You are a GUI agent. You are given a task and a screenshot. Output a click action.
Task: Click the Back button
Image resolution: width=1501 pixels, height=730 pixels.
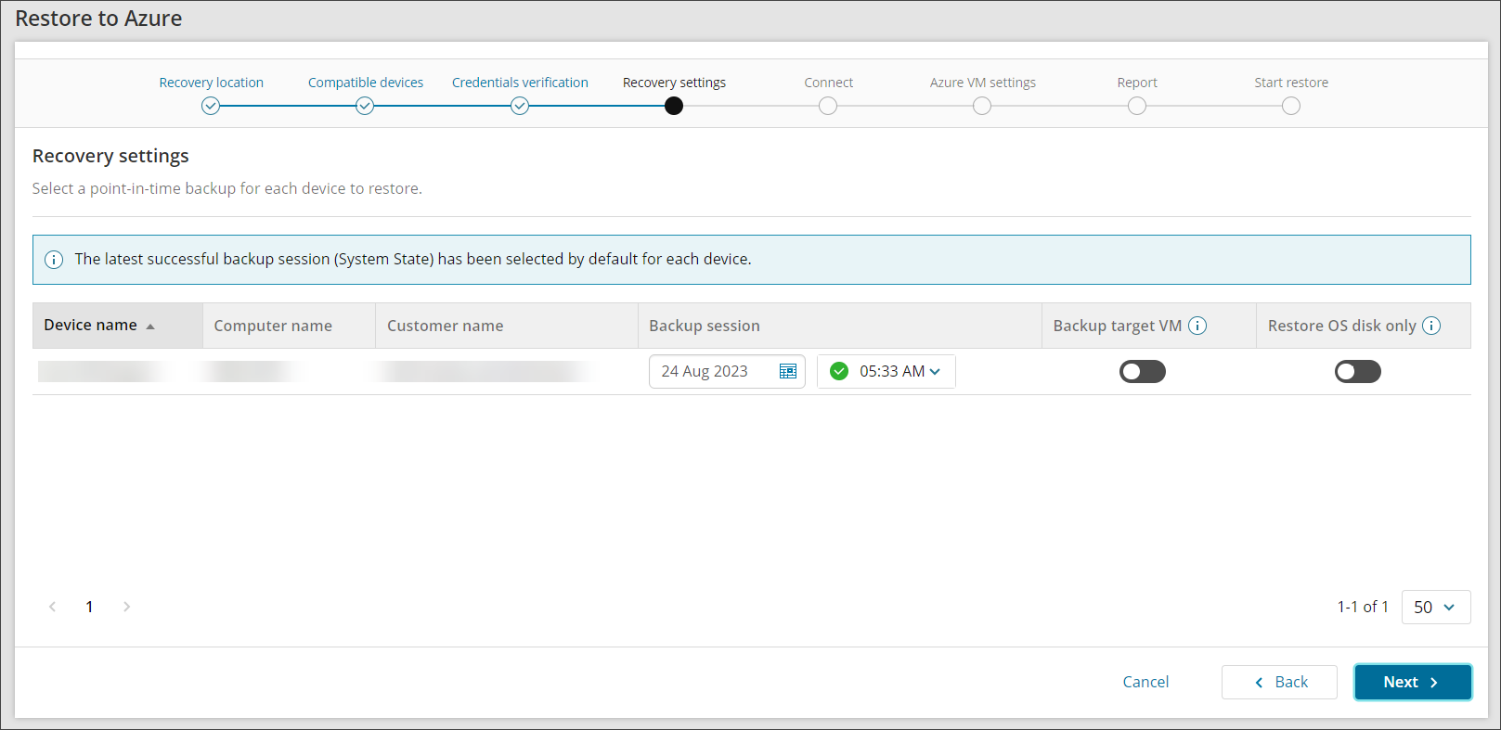click(x=1279, y=682)
